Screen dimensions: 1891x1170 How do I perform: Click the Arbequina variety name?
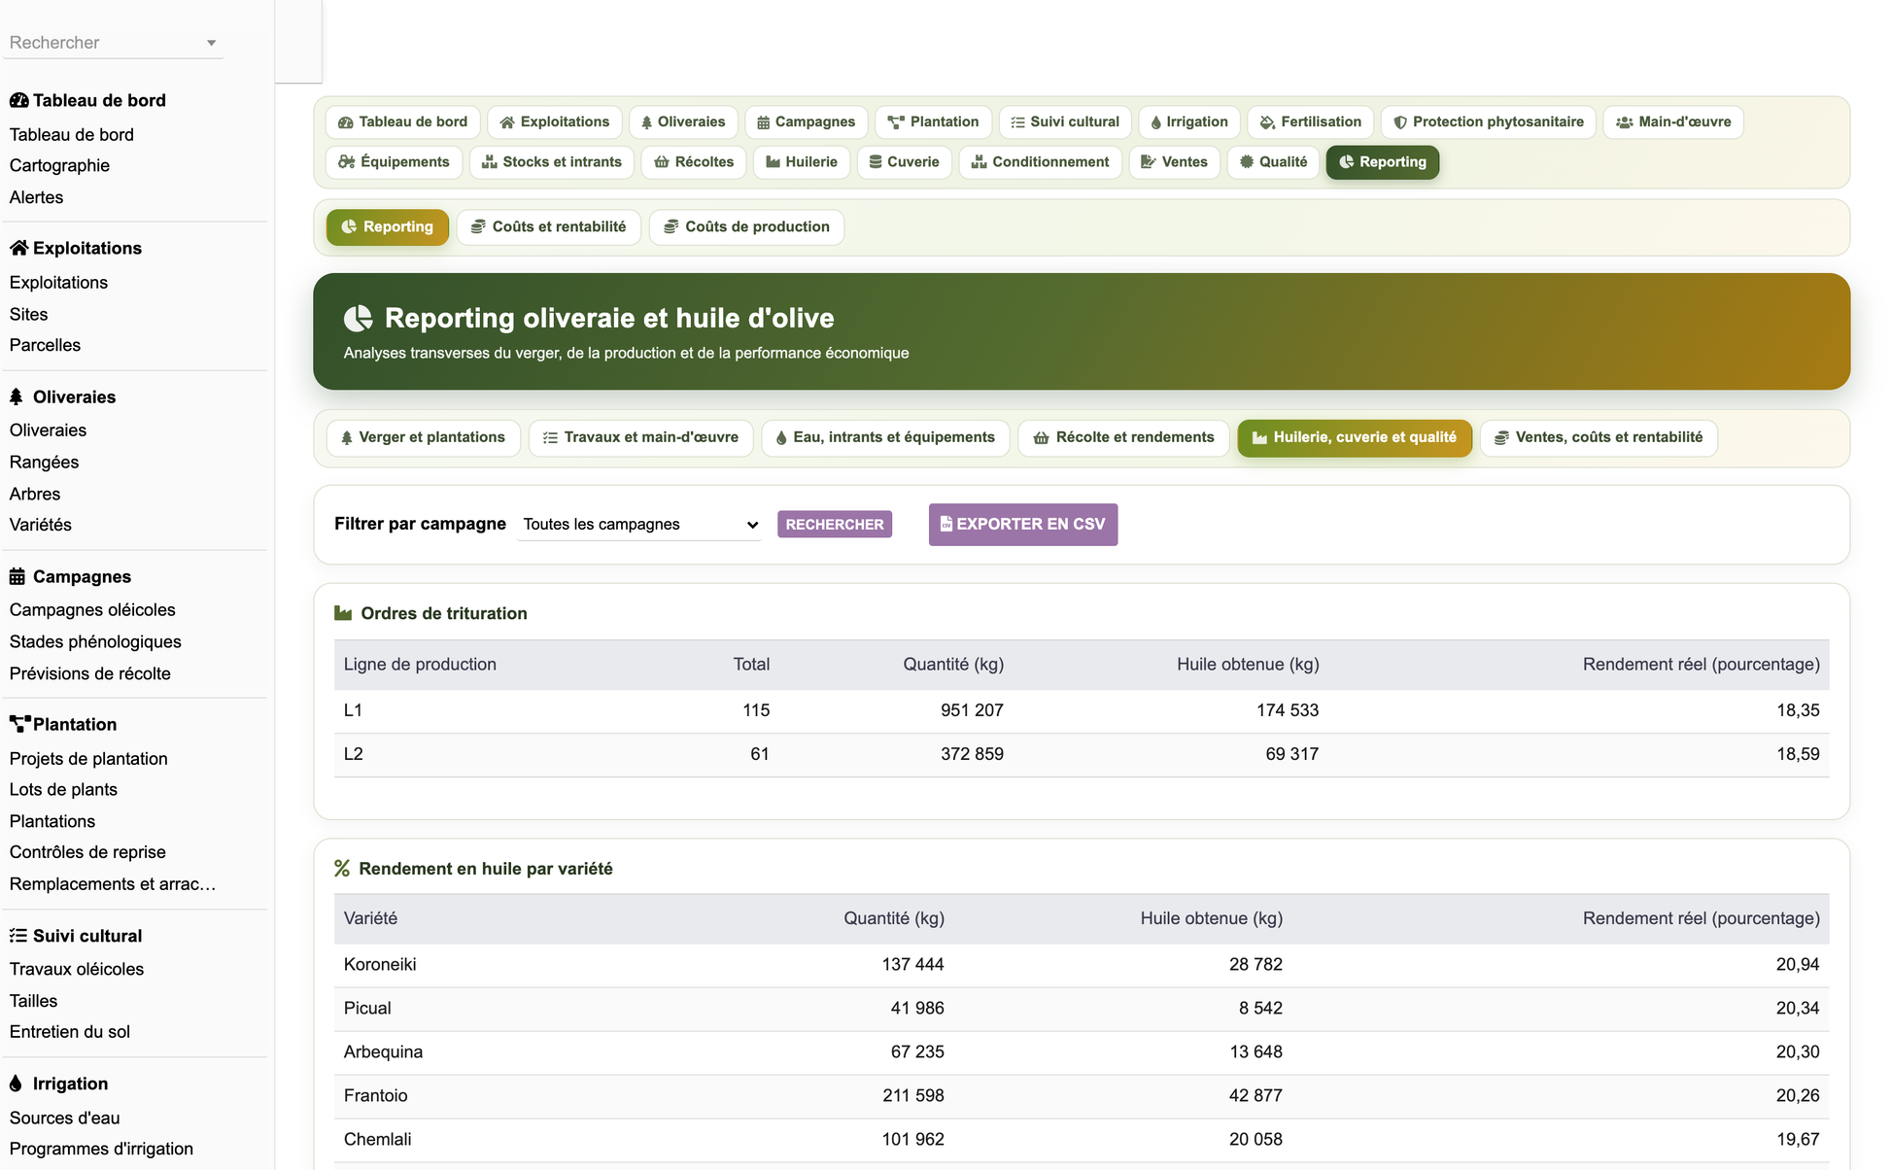pyautogui.click(x=383, y=1052)
